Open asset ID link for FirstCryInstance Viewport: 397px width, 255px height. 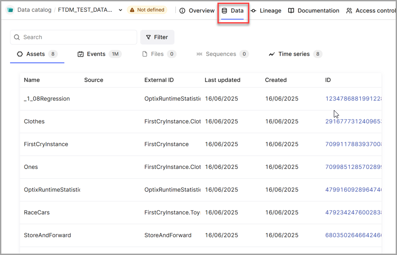tap(353, 144)
